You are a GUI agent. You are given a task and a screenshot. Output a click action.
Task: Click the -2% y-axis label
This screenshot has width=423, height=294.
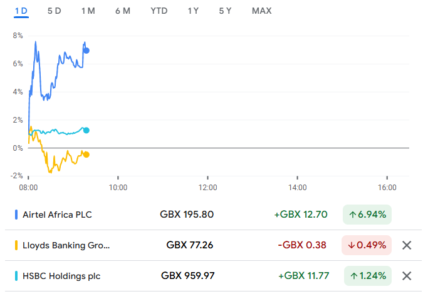pos(17,176)
